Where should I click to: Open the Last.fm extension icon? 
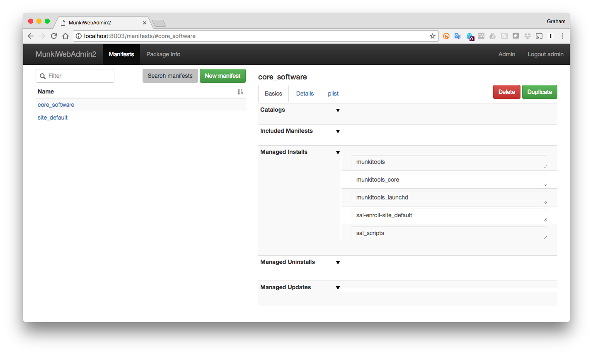(x=481, y=36)
